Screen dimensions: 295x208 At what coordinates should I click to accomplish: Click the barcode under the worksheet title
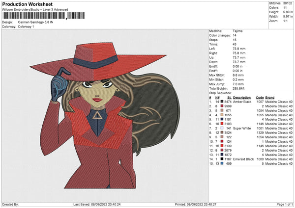tap(43, 16)
